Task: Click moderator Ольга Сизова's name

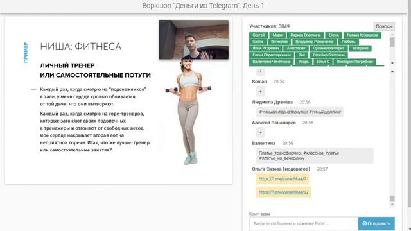Action: pyautogui.click(x=281, y=169)
